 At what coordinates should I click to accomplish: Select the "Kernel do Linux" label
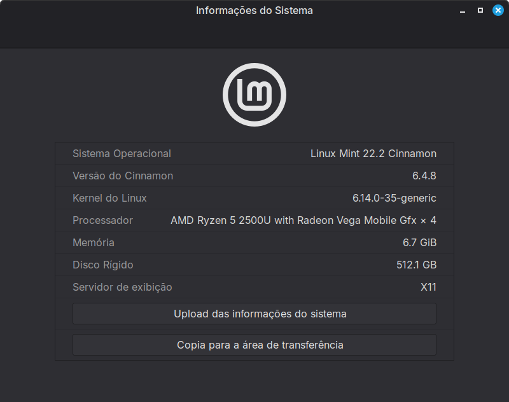(109, 198)
